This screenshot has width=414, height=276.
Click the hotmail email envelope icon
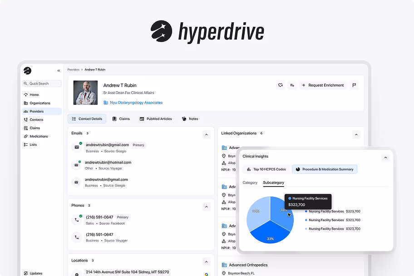coord(76,165)
